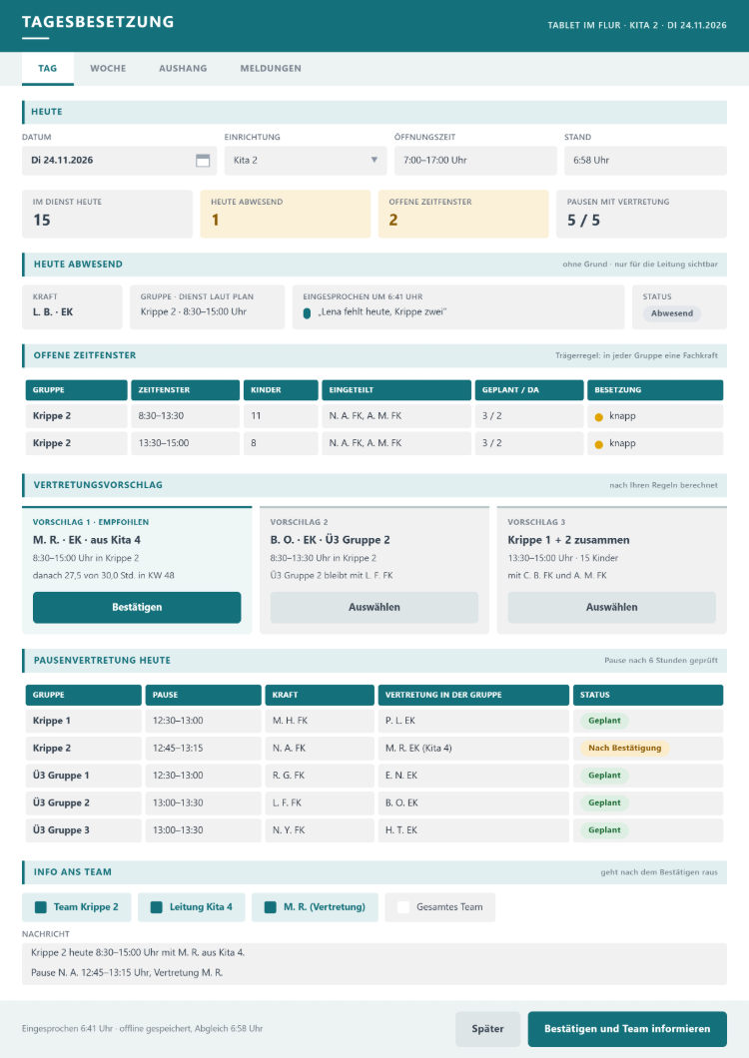Click the orange knapp indicator for 13:30–15:00

coord(598,444)
